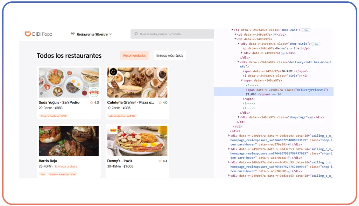Click the Denny's logo badge on the pancake photo
Screen dimensions: 359x206
click(113, 130)
